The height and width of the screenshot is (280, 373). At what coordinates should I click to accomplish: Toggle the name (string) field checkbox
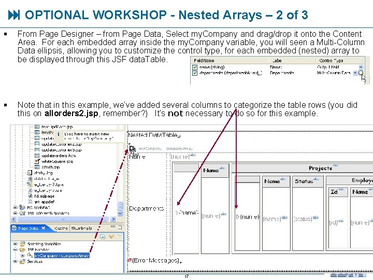pyautogui.click(x=195, y=67)
